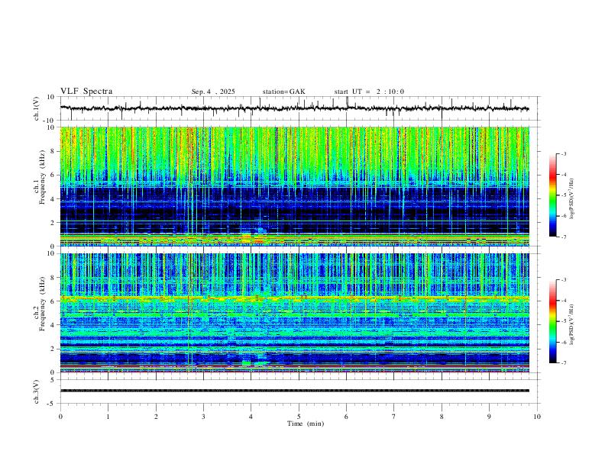Screen dimensions: 605x467
Task: Click the ch.2 spectrogram panel
Action: (294, 313)
